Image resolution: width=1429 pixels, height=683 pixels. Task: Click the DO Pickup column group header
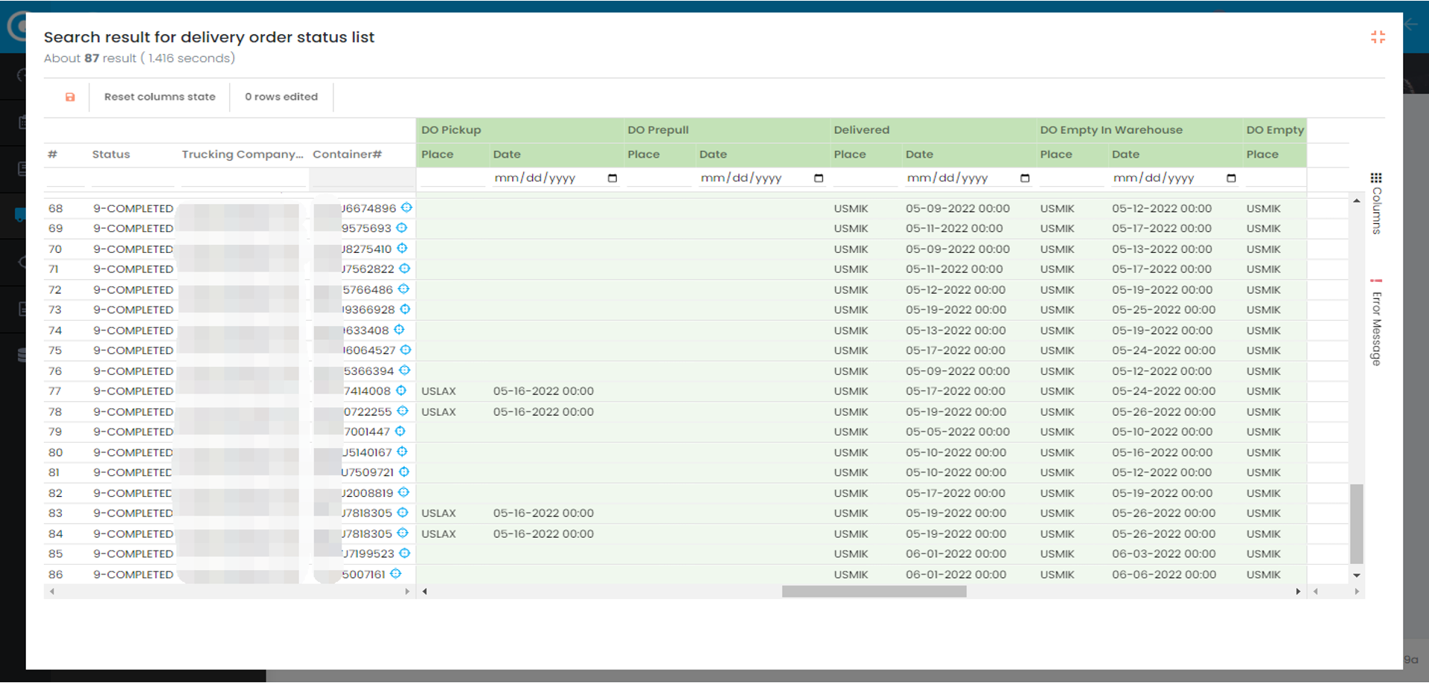(451, 129)
